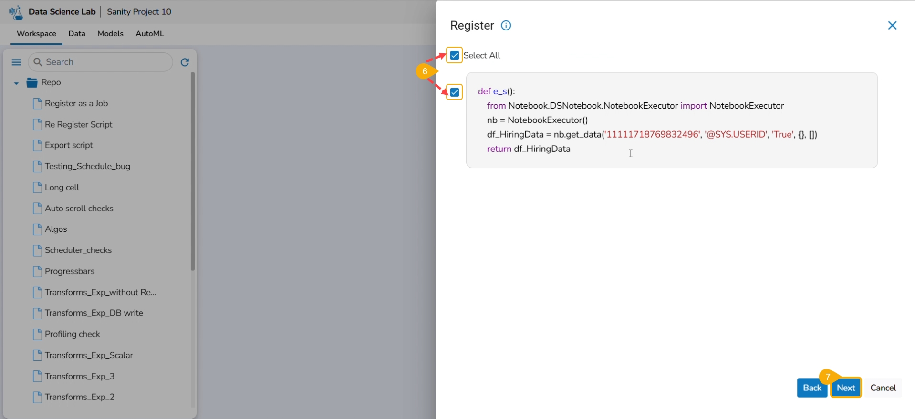Click the info icon beside Register title
This screenshot has width=915, height=419.
pos(506,26)
